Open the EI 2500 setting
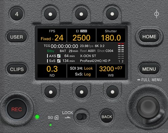Image resolution: width=168 pixels, height=133 pixels. [x=81, y=35]
